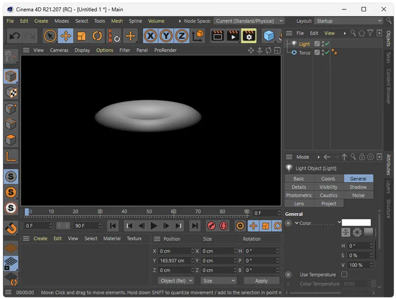Click the viewport maximize toggle icon
The image size is (396, 299).
tap(277, 50)
